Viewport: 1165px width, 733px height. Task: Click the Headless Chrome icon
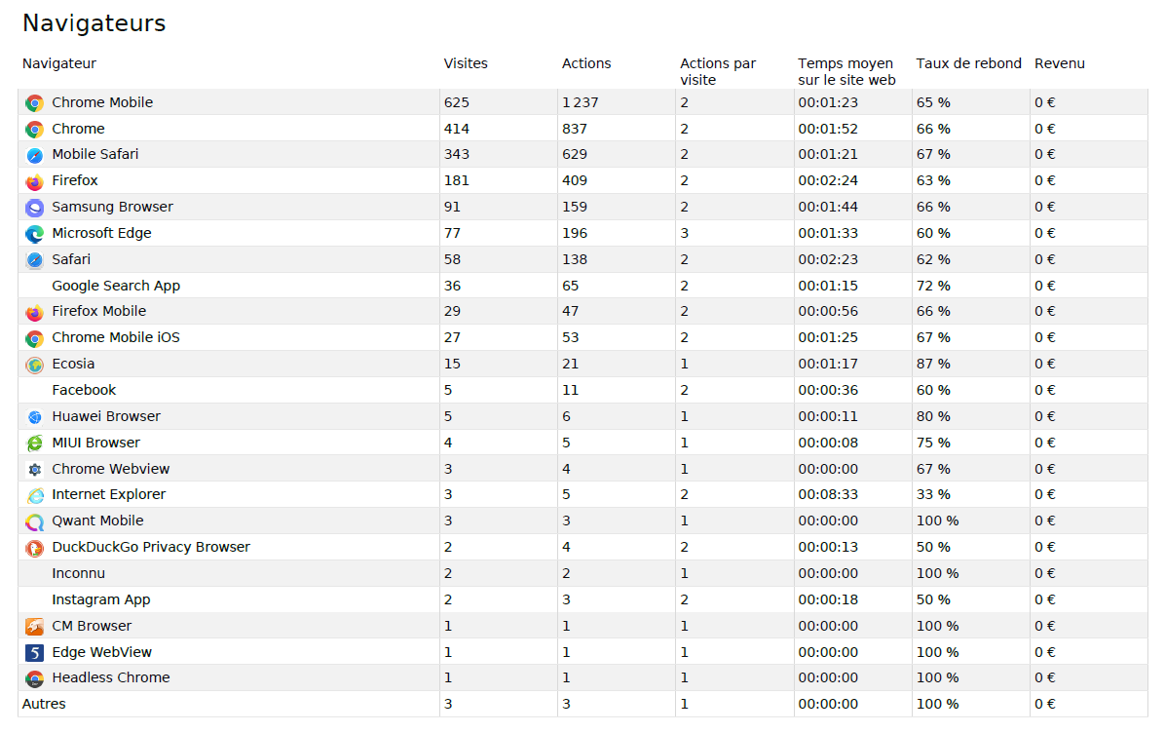34,678
